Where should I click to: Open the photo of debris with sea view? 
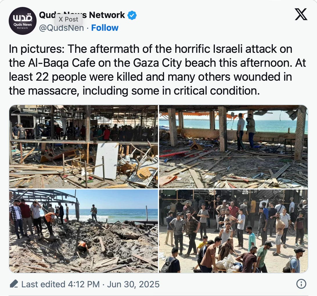click(x=233, y=147)
